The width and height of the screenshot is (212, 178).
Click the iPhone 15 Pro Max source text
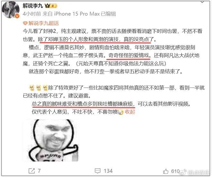pos(77,14)
